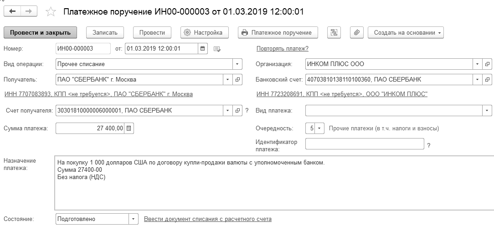
Task: Click Провести и закрыть button
Action: click(40, 32)
